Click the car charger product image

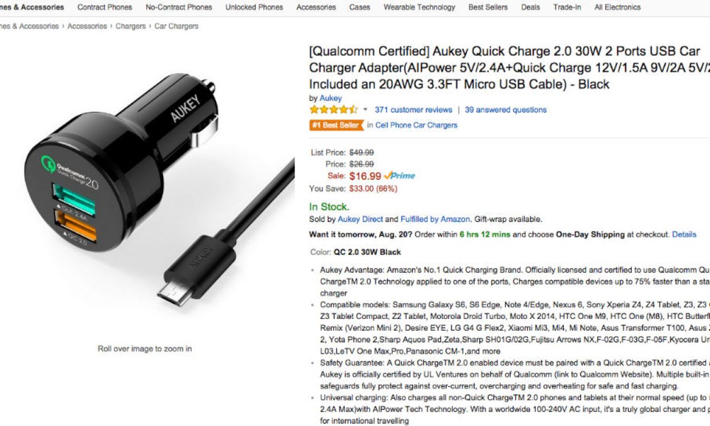click(148, 189)
